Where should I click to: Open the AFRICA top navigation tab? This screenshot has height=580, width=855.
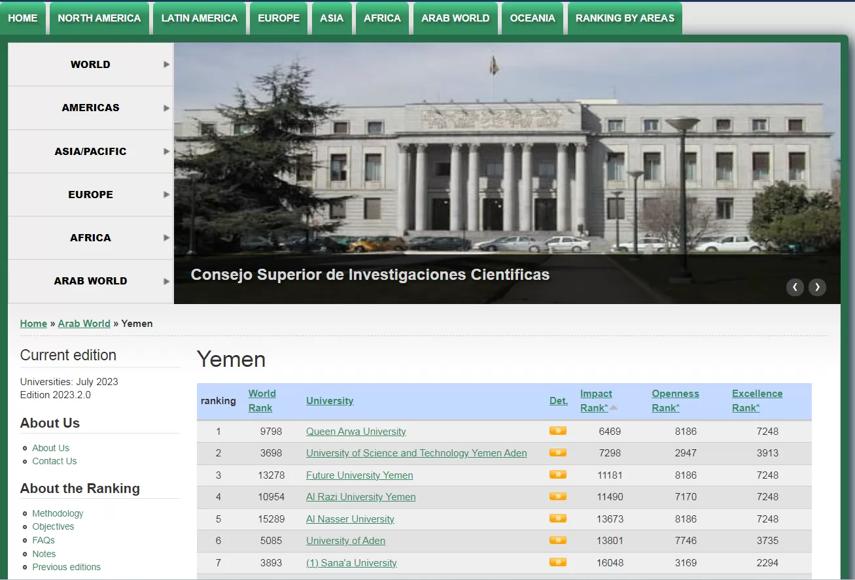click(x=382, y=18)
